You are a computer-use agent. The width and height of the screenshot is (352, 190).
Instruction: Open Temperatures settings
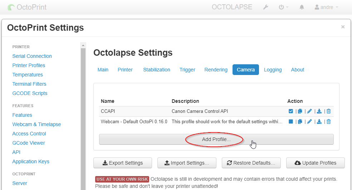point(28,75)
